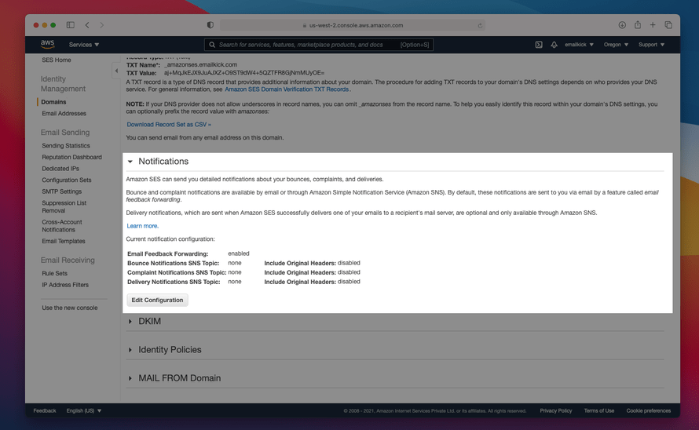Click Complaint Notifications SNS Topic label

(177, 272)
